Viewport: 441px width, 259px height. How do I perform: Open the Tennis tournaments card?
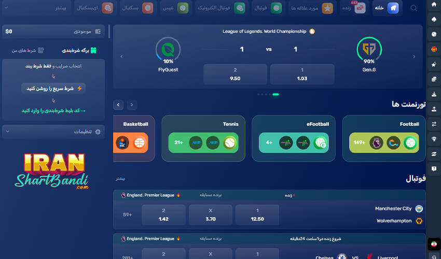pyautogui.click(x=203, y=138)
